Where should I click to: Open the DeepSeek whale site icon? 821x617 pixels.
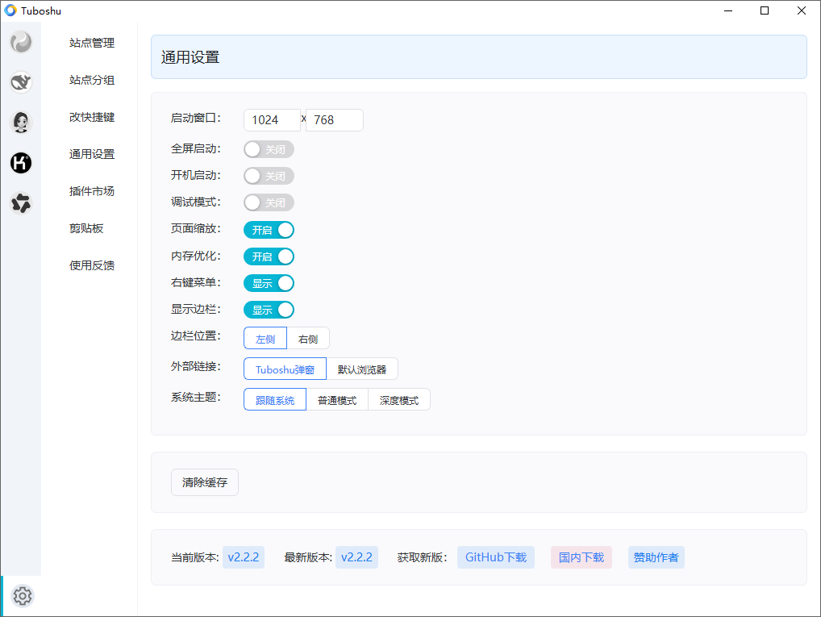tap(21, 82)
